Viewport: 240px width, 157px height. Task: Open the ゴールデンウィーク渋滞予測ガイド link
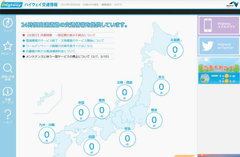[x=59, y=46]
